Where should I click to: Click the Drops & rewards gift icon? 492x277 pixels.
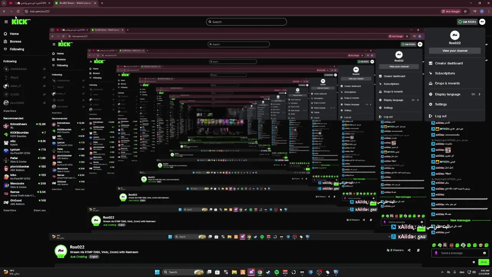coord(430,83)
